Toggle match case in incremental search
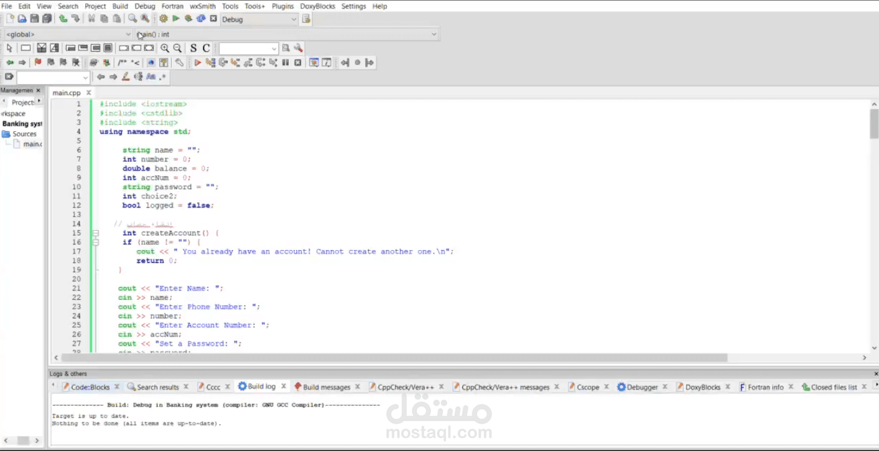Screen dimensions: 879x451 click(151, 77)
